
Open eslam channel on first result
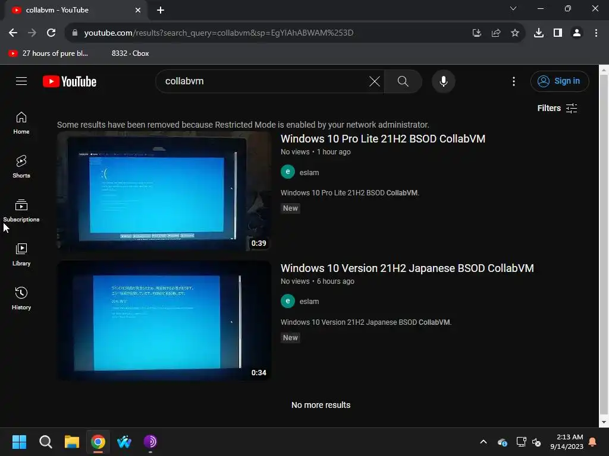309,173
